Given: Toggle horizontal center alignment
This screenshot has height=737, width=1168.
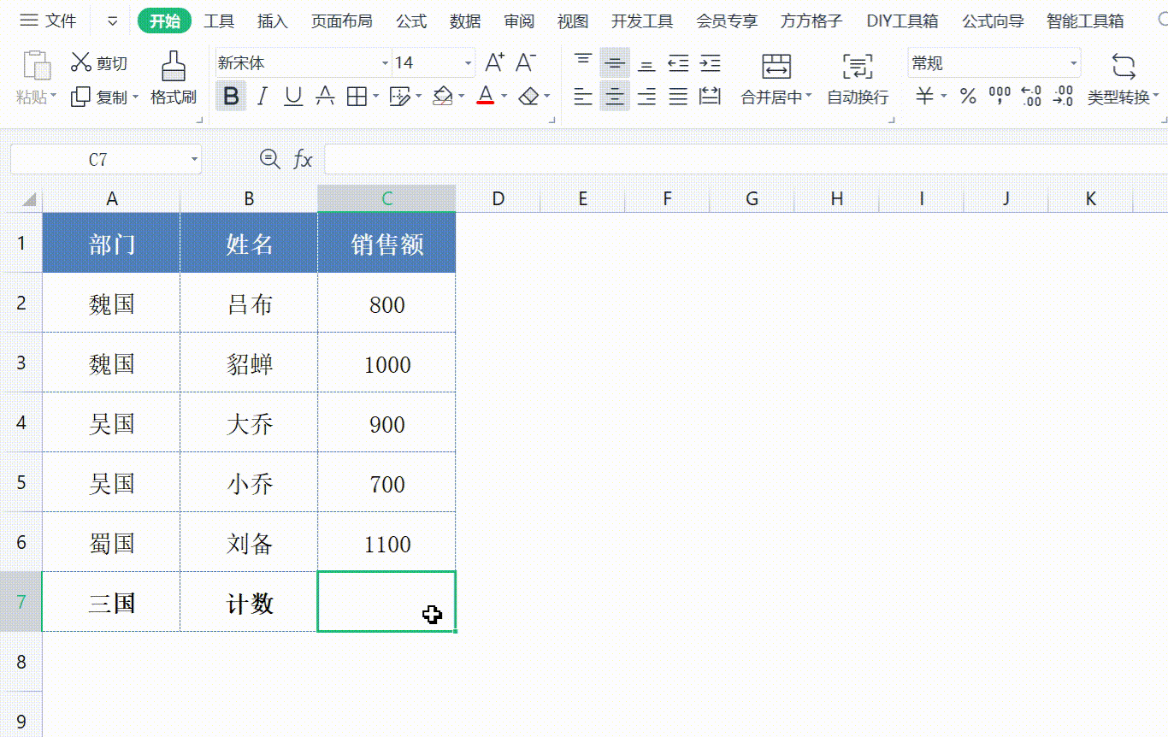Looking at the screenshot, I should 614,96.
